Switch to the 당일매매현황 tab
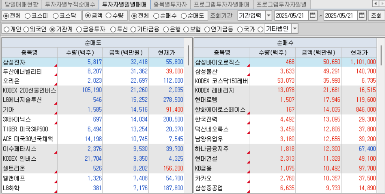385x194 pixels. coord(21,4)
